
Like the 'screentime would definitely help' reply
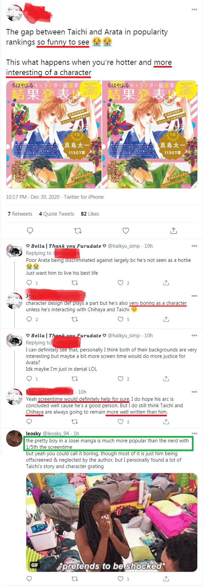[x=121, y=422]
